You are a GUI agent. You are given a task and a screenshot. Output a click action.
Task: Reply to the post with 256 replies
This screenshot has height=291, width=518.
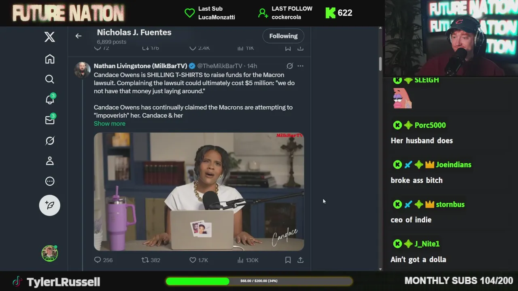[x=103, y=260]
